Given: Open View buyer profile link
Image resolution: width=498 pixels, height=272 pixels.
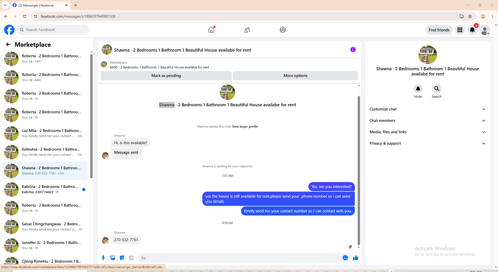Looking at the screenshot, I should tap(245, 127).
